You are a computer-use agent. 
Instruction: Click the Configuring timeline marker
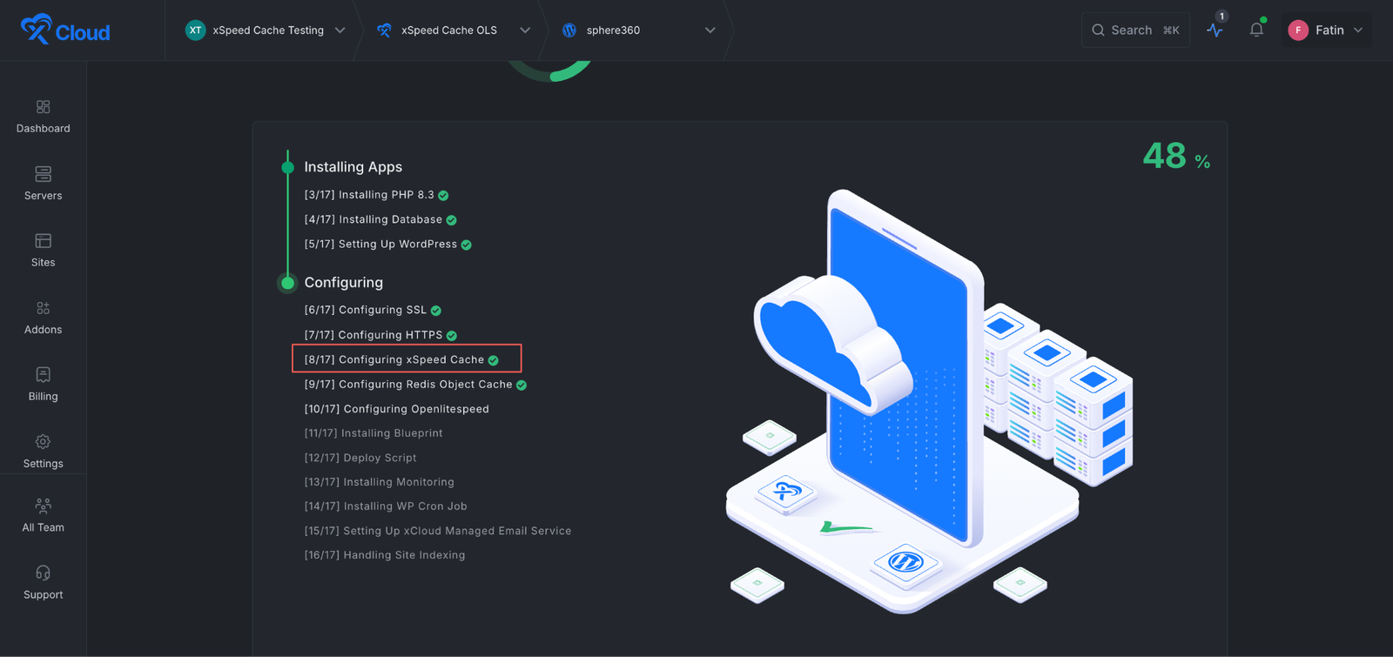tap(287, 283)
